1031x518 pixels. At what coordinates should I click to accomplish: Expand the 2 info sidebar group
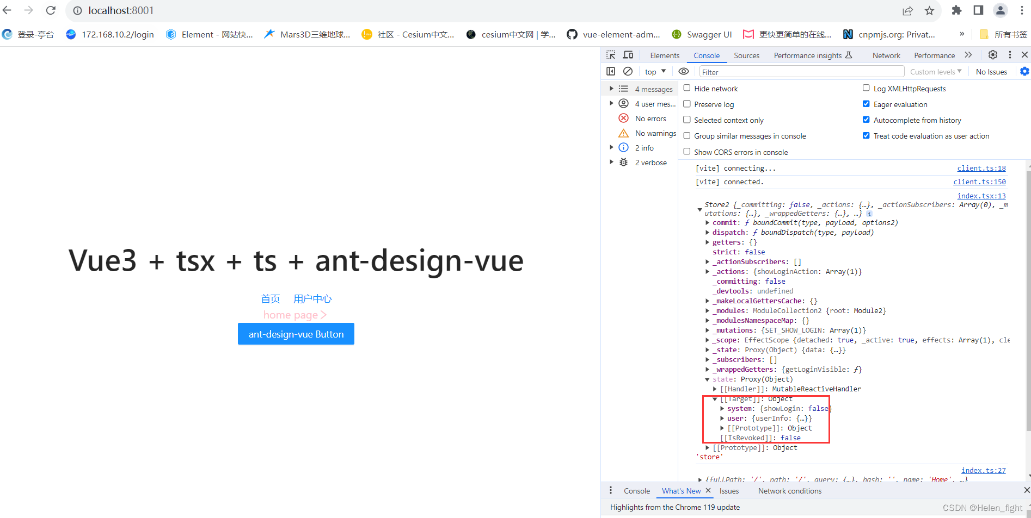click(611, 147)
